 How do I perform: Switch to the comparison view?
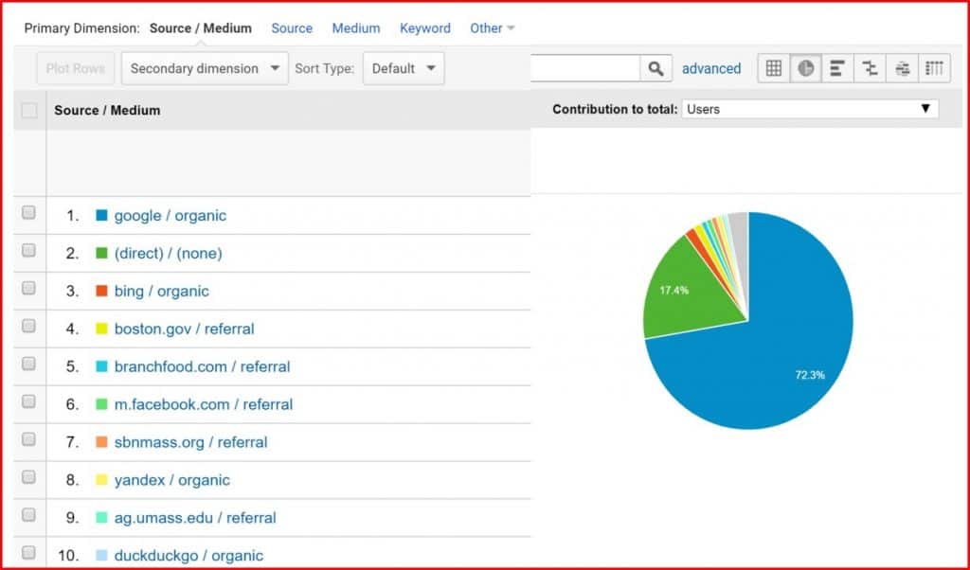click(x=870, y=68)
